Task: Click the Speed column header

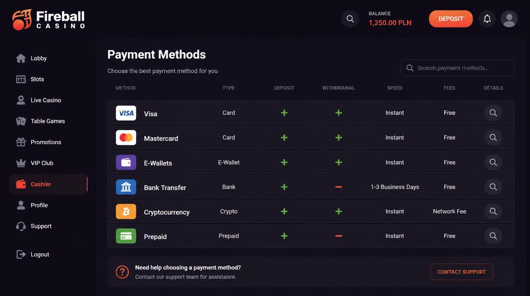Action: (x=395, y=88)
